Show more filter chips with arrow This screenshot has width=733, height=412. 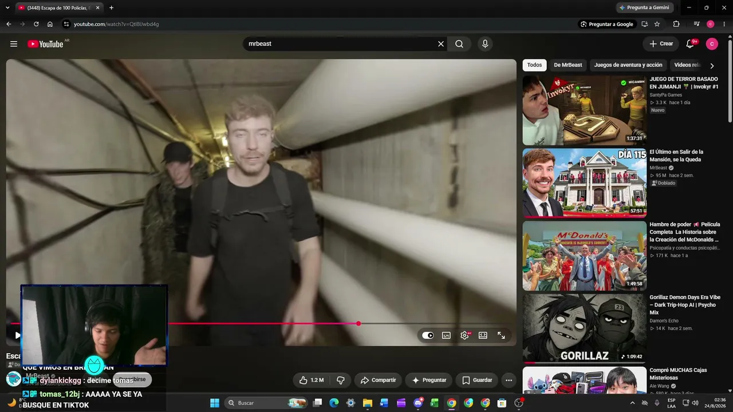tap(712, 66)
